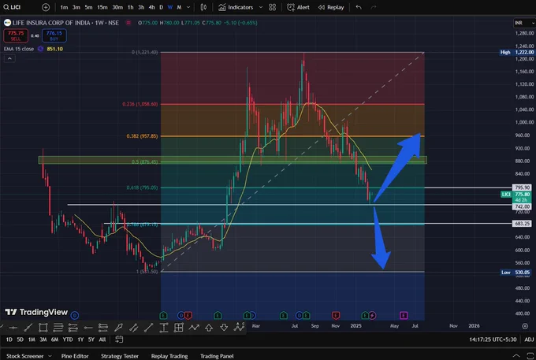Collapse the indicator legend chevron
The height and width of the screenshot is (360, 536).
[9, 59]
